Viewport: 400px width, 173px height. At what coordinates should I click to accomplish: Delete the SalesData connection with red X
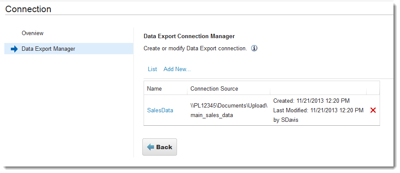pos(373,110)
